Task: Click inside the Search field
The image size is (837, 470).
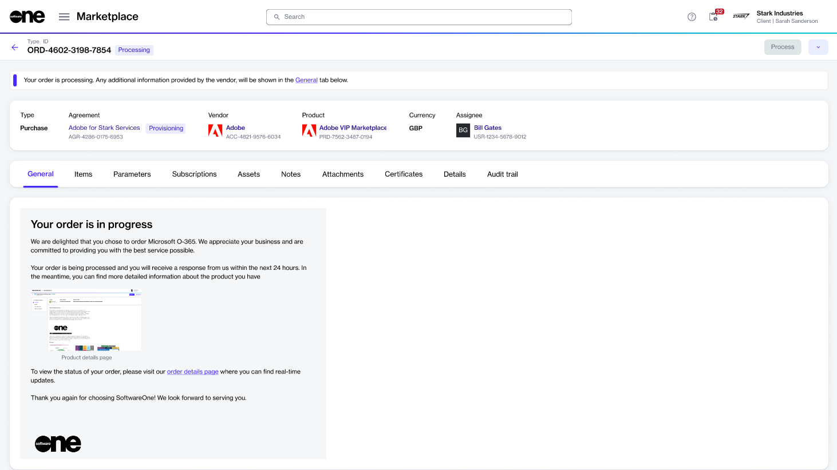Action: click(x=419, y=17)
